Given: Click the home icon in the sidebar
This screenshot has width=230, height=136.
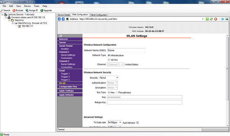Looking at the screenshot, I should click(61, 36).
